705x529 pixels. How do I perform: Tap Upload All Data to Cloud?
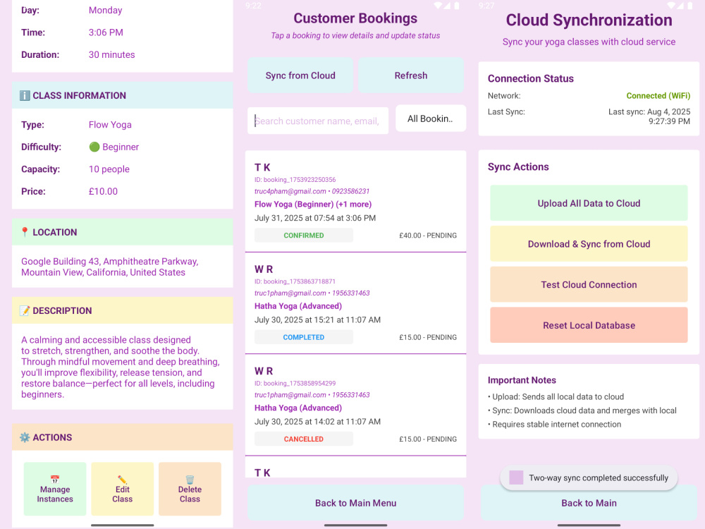589,203
